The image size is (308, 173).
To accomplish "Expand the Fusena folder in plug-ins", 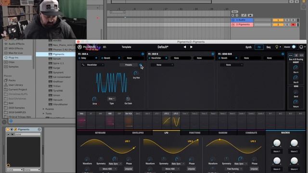I will point(43,109).
